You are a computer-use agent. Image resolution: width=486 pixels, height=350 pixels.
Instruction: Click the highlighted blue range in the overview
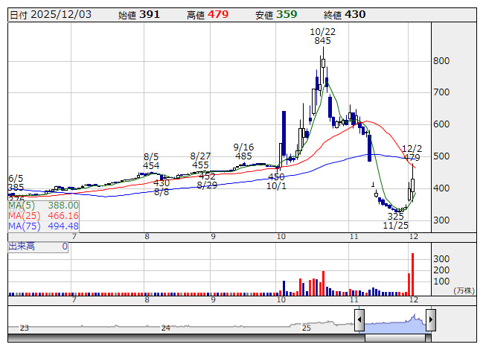pyautogui.click(x=394, y=323)
